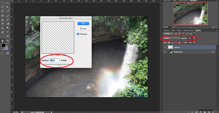Screen dimensions: 219x113
Task: Add a layer style with fx
Action: (x=192, y=112)
